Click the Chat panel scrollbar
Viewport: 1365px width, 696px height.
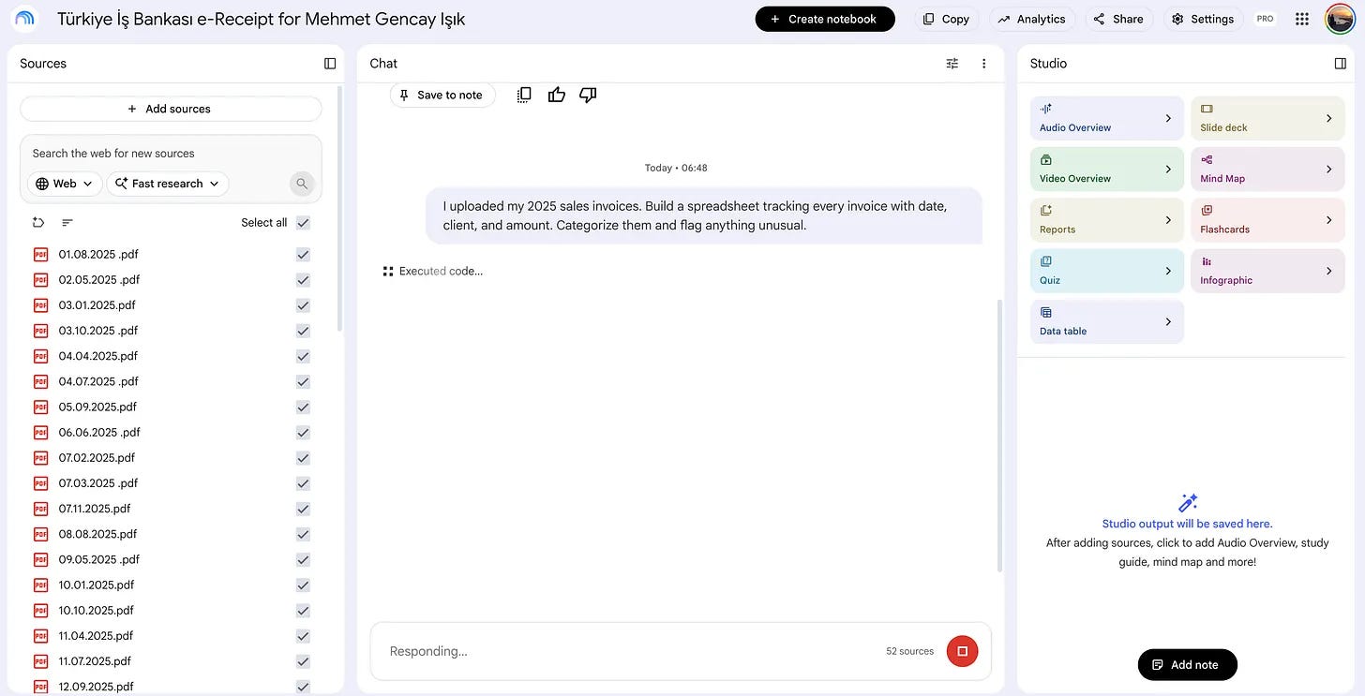(x=999, y=436)
